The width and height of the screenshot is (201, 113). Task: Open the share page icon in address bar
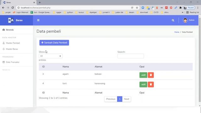[x=132, y=8]
